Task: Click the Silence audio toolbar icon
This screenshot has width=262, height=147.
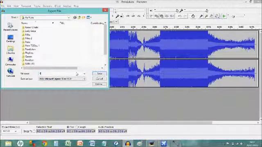Action: [x=172, y=16]
